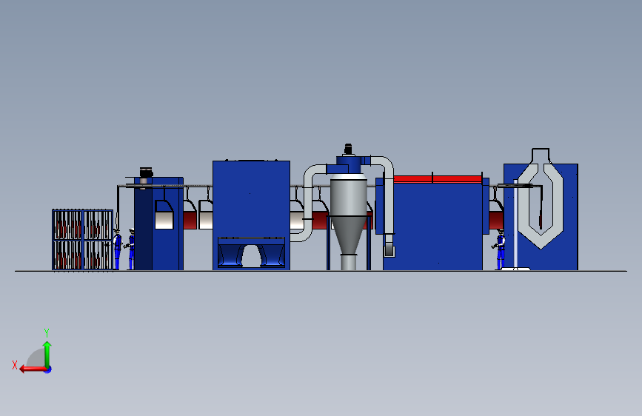Select the red panel atop the oven
642x416 pixels.
click(x=438, y=179)
